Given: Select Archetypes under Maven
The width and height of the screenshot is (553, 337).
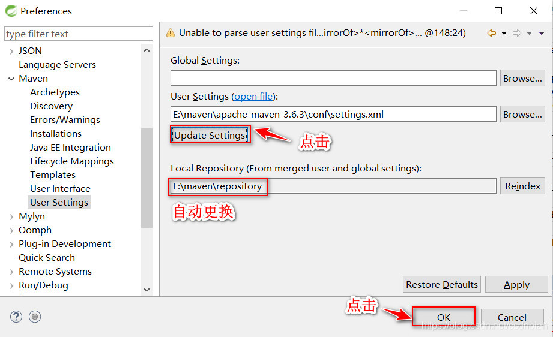Looking at the screenshot, I should click(55, 92).
